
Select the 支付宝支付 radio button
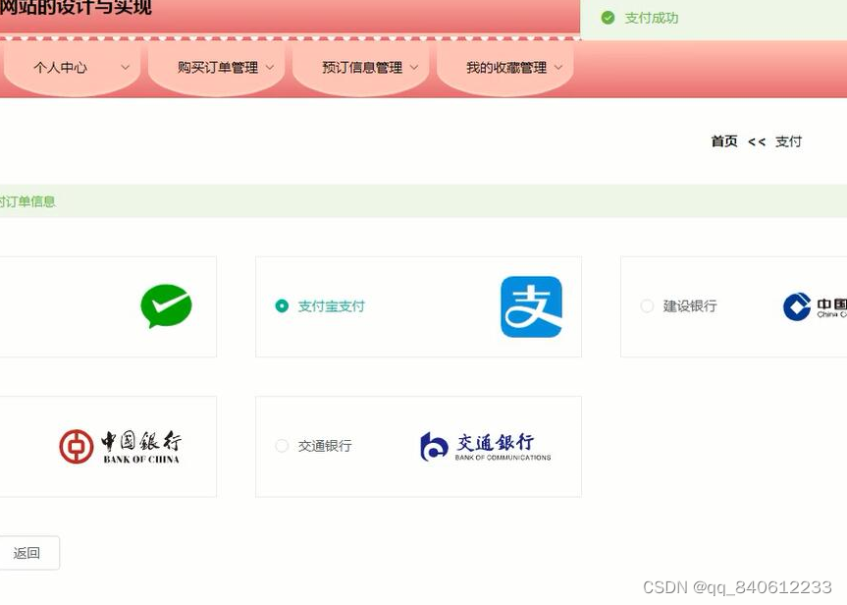point(281,305)
